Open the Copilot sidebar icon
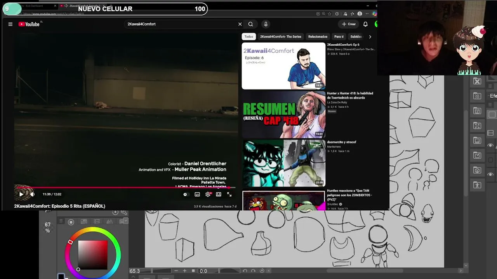This screenshot has width=497, height=279. click(374, 14)
